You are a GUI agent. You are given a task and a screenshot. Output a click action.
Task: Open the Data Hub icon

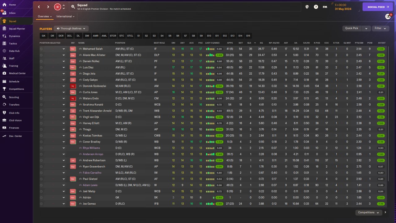coord(4,51)
